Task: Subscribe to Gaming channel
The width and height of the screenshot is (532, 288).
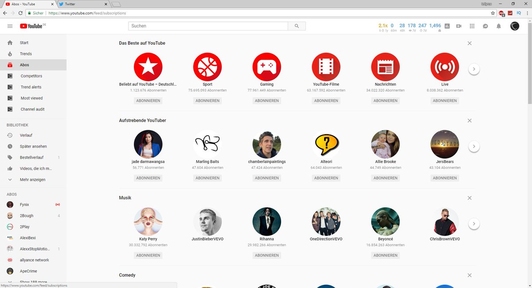Action: click(x=267, y=101)
